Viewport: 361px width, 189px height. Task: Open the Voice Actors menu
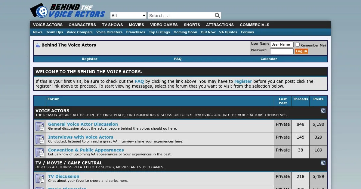click(48, 25)
